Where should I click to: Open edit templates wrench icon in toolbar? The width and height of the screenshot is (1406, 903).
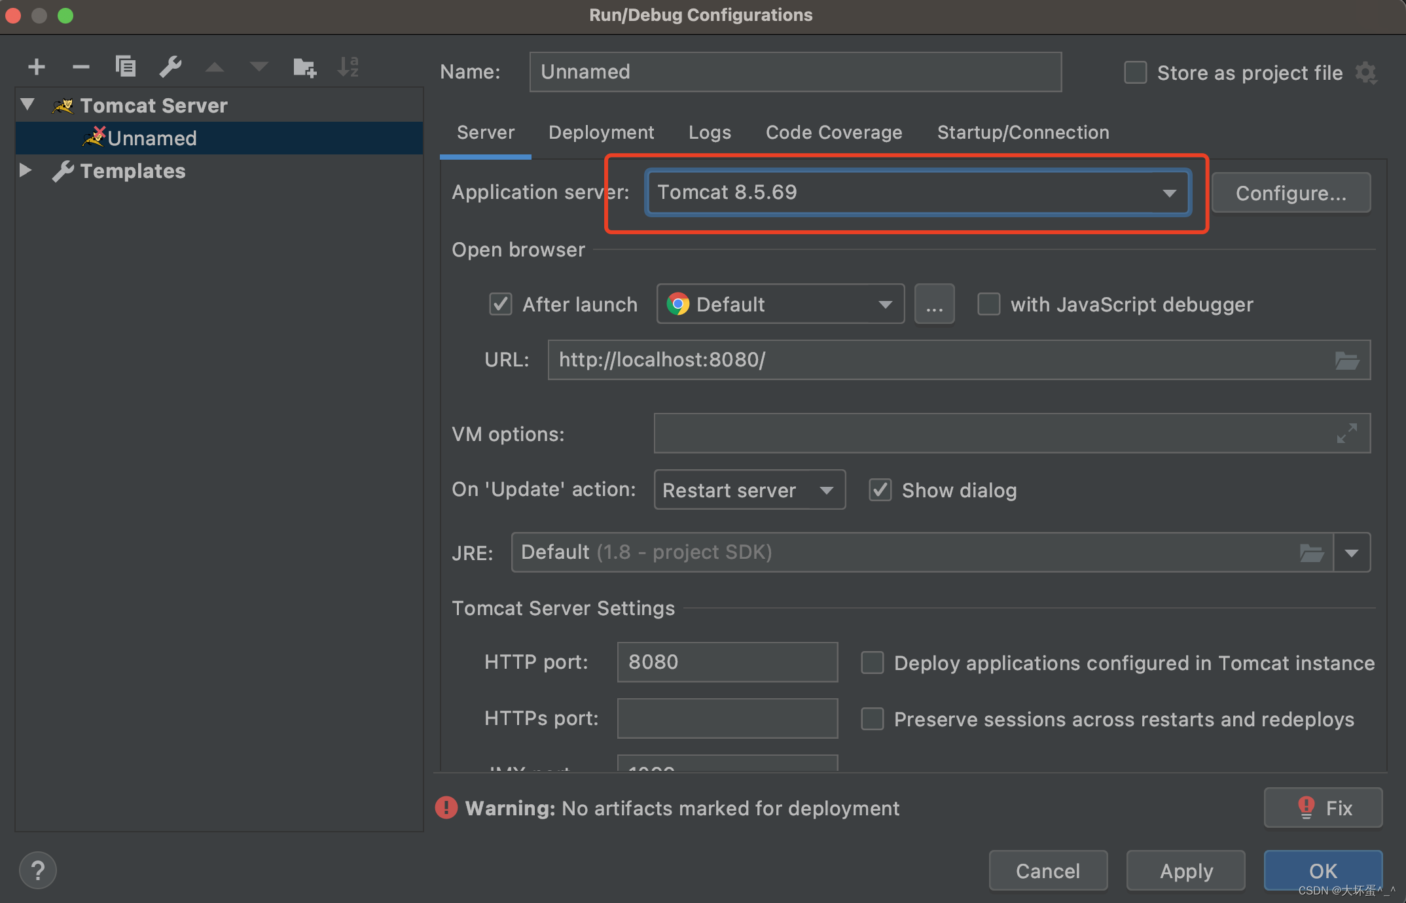click(170, 67)
